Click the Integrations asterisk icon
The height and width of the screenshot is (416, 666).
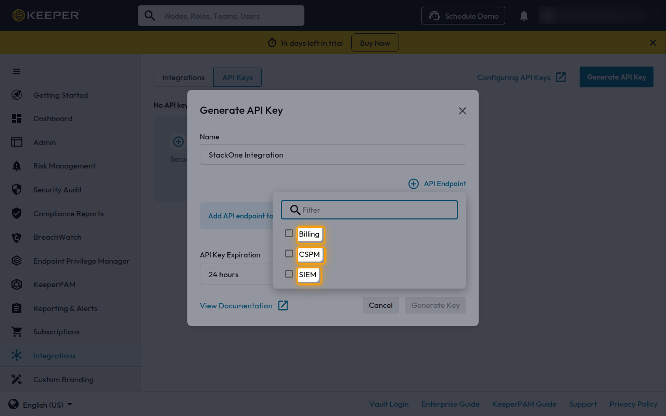pyautogui.click(x=17, y=356)
